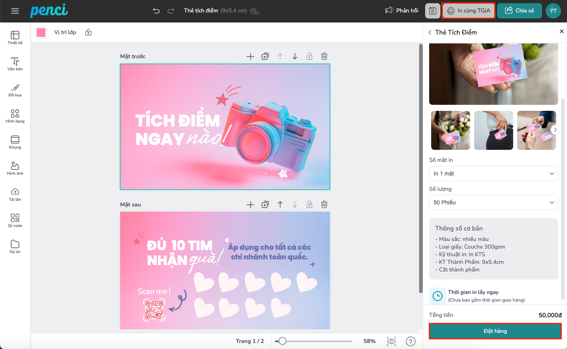Open the pink background color swatch
567x349 pixels.
click(41, 33)
